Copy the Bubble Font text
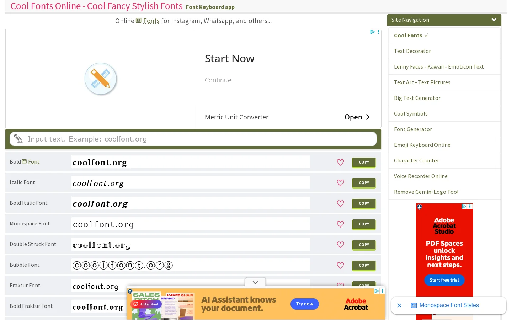Viewport: 512px width, 320px height. tap(364, 265)
